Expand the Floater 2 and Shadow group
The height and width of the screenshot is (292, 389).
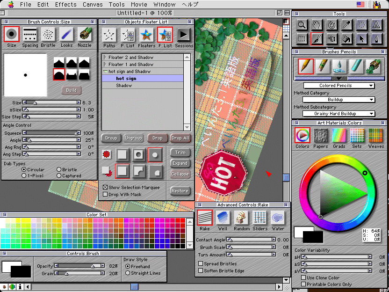click(105, 58)
